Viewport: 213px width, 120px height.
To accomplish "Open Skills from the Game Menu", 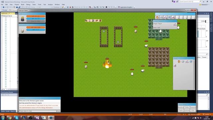I will [187, 107].
